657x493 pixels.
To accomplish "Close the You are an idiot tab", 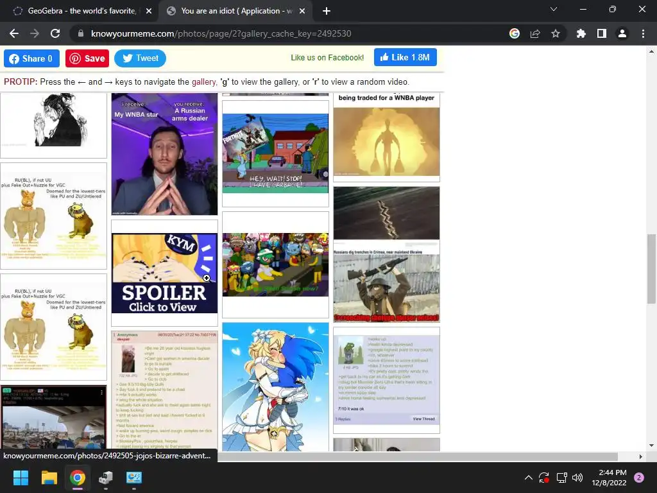I will 302,11.
